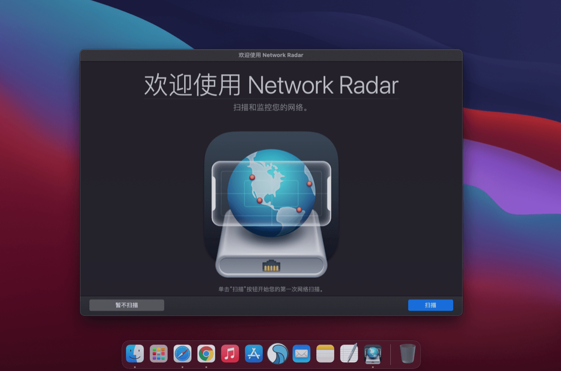Open Finder from the Dock
Image resolution: width=561 pixels, height=371 pixels.
(x=135, y=354)
